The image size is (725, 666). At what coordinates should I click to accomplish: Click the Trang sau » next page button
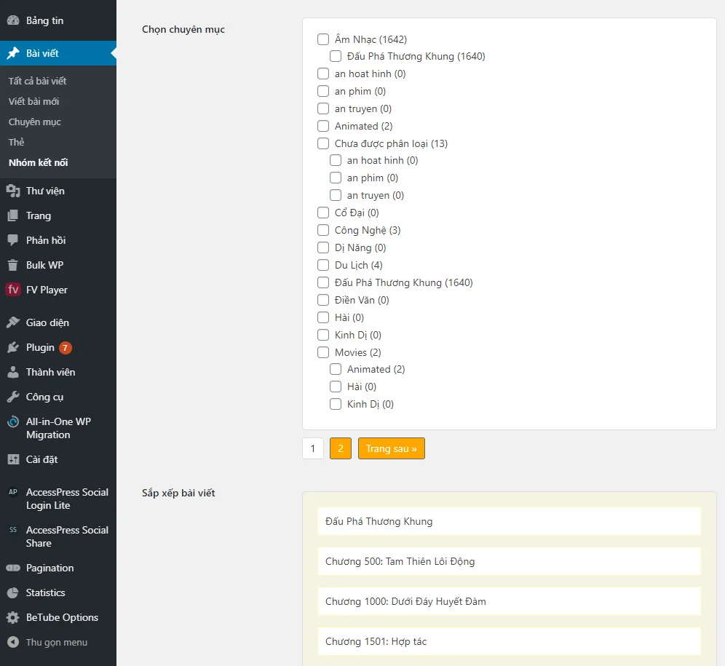[x=391, y=448]
